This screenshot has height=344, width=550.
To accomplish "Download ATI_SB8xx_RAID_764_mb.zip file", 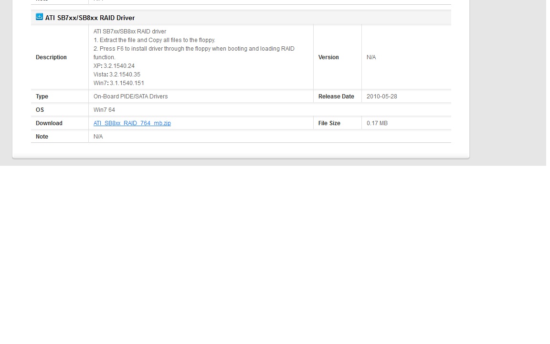I will (132, 123).
